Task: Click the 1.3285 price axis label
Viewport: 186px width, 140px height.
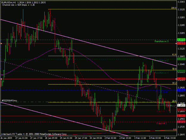Action: click(x=181, y=18)
